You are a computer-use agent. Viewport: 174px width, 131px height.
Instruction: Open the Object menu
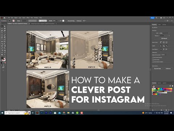(16, 18)
